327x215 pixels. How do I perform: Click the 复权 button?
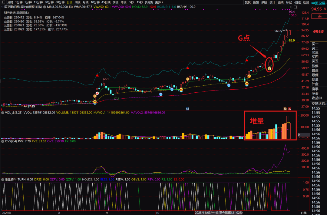pos(248,2)
